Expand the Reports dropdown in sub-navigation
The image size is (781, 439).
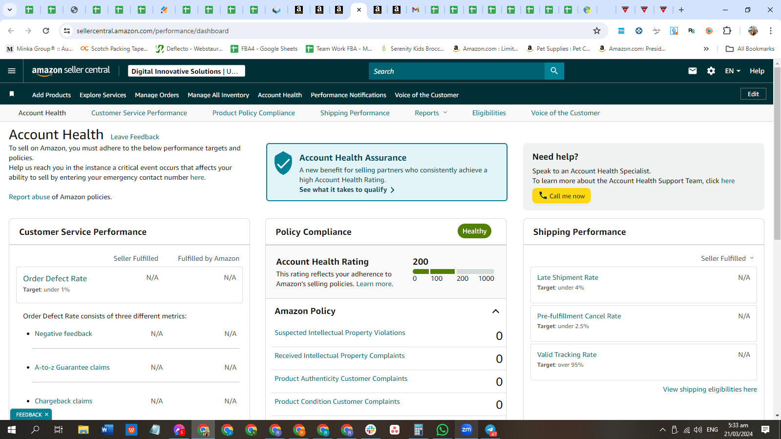[431, 113]
